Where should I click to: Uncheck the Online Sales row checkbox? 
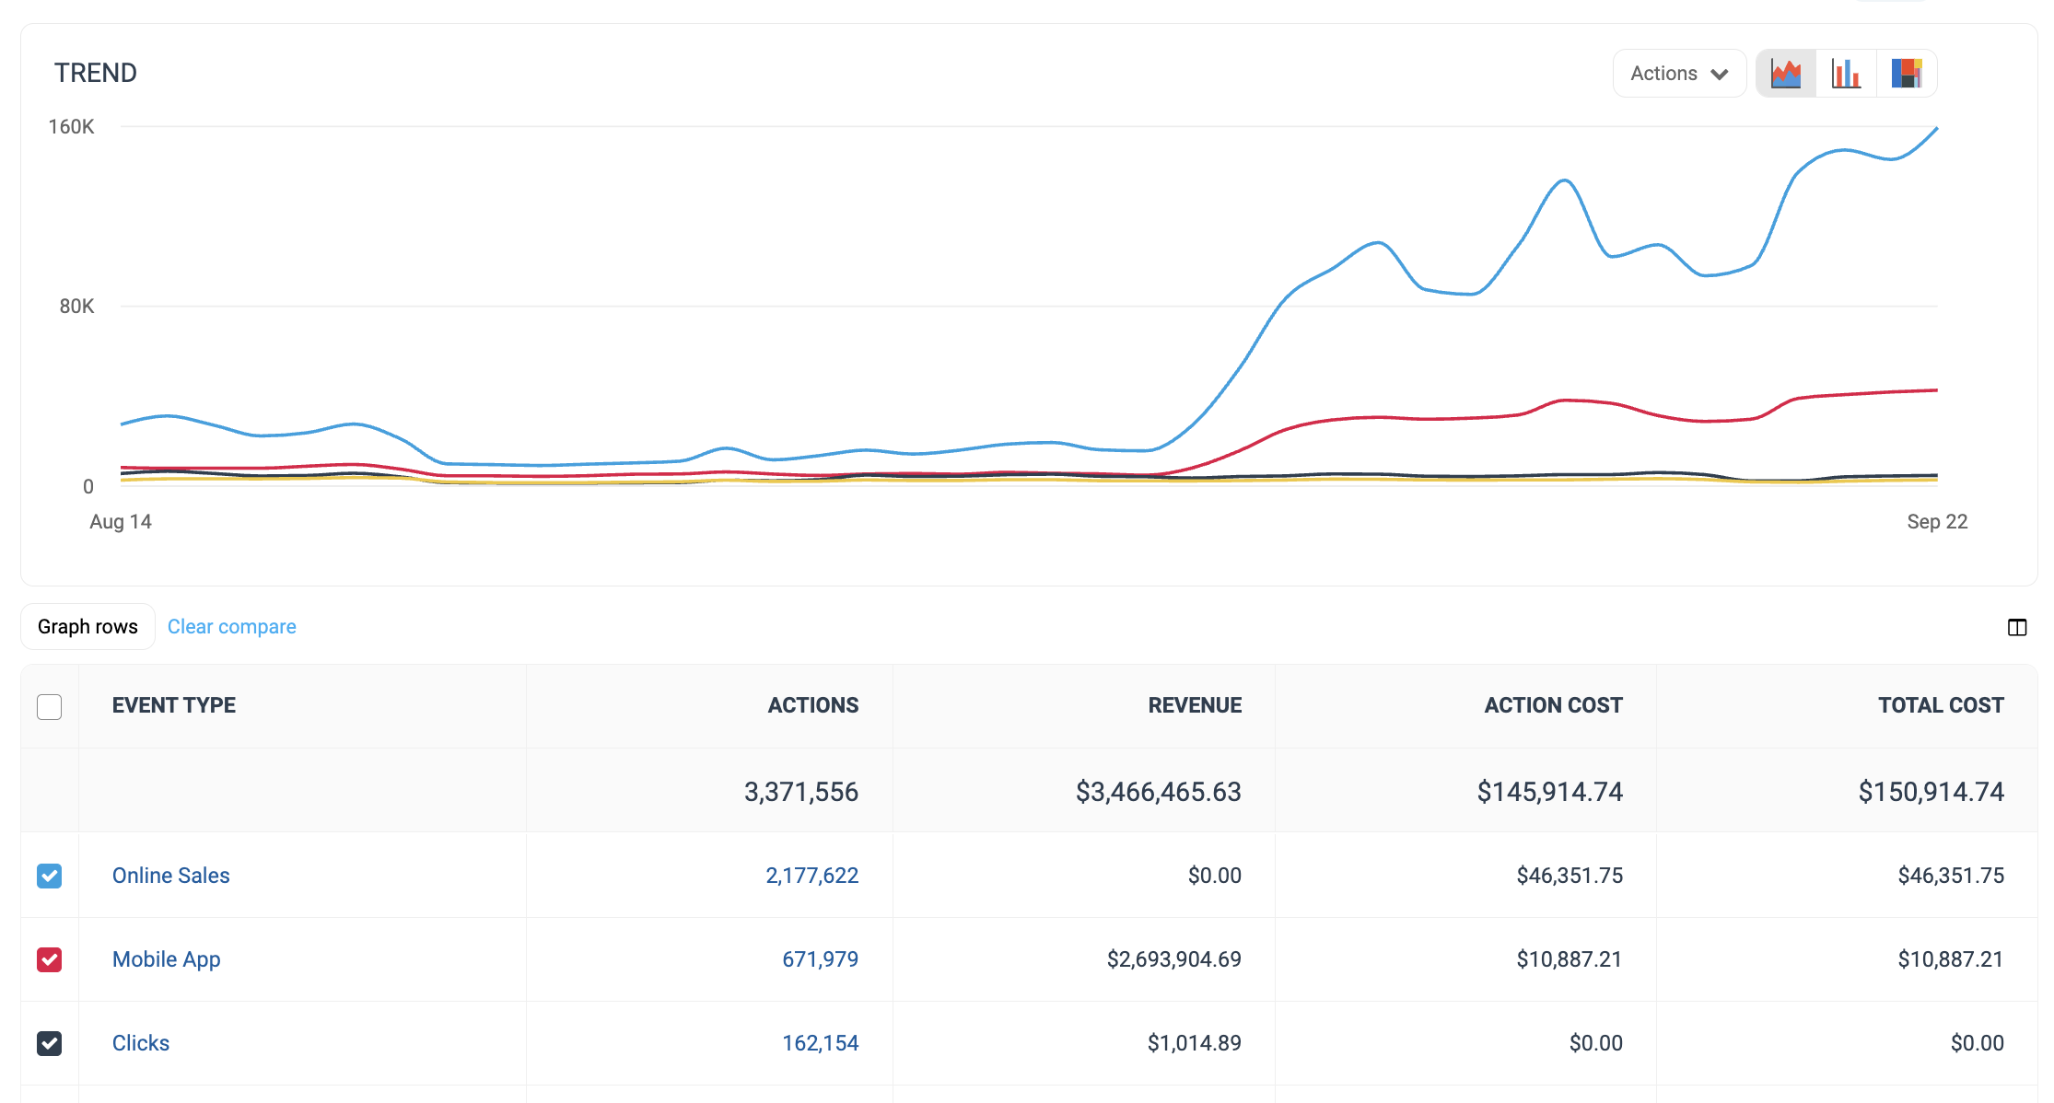[x=50, y=876]
